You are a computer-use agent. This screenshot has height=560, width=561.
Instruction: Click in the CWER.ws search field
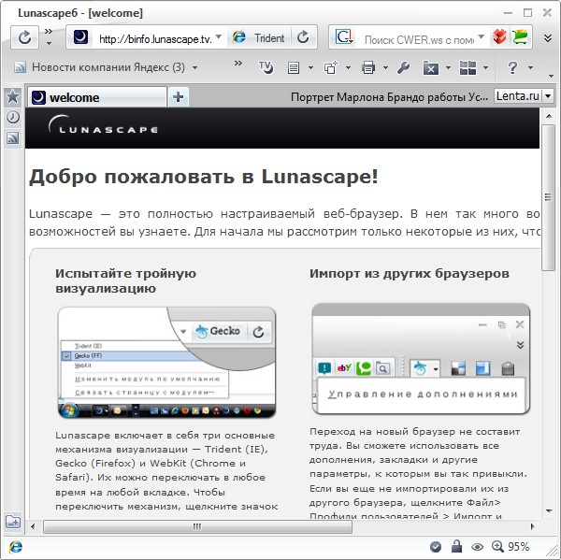tap(417, 38)
